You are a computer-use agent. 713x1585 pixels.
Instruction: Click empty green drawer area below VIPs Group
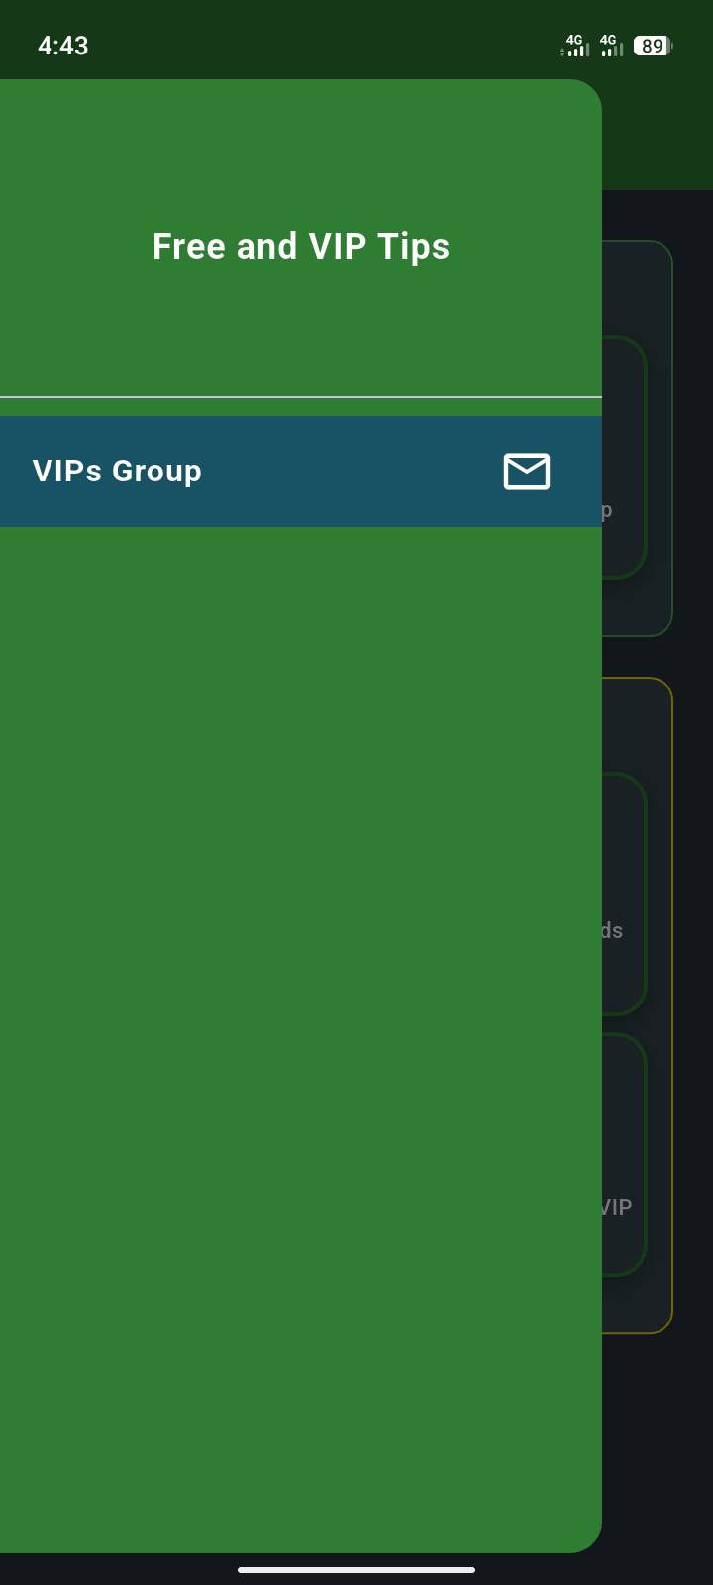click(301, 991)
